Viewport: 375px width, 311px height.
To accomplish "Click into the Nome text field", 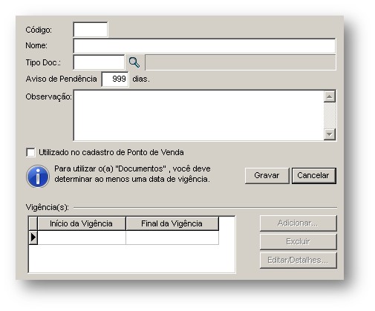I will (x=204, y=46).
